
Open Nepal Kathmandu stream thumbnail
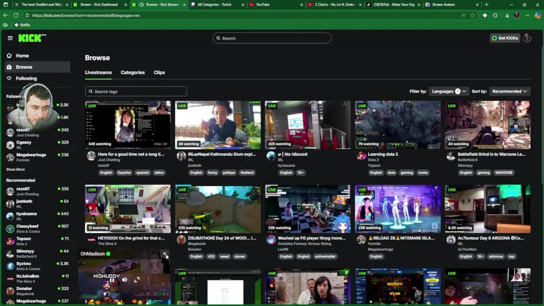[x=218, y=125]
